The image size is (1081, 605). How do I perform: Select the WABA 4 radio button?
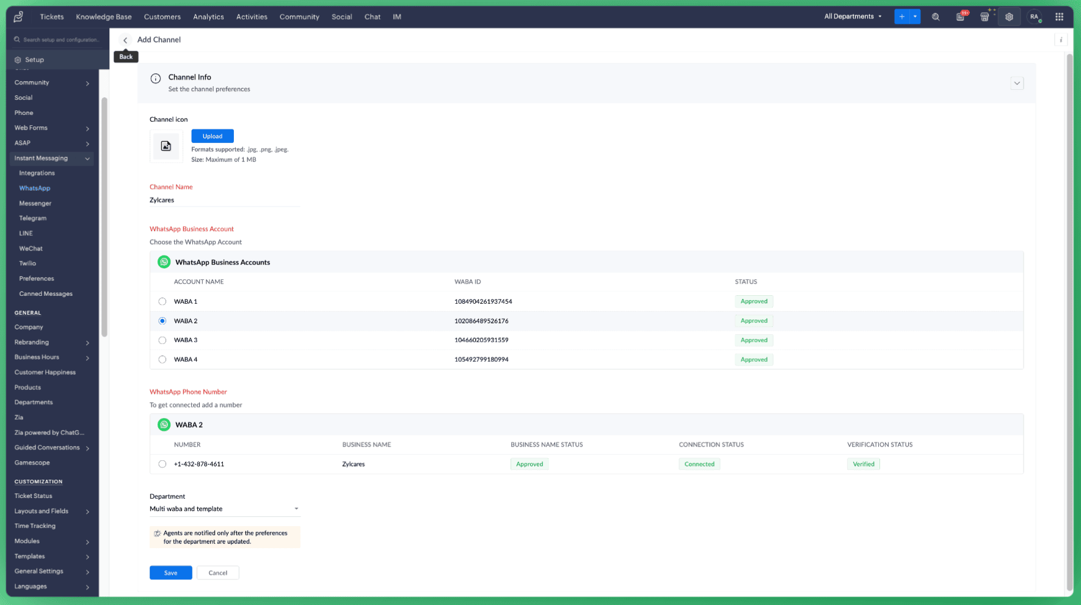tap(162, 360)
